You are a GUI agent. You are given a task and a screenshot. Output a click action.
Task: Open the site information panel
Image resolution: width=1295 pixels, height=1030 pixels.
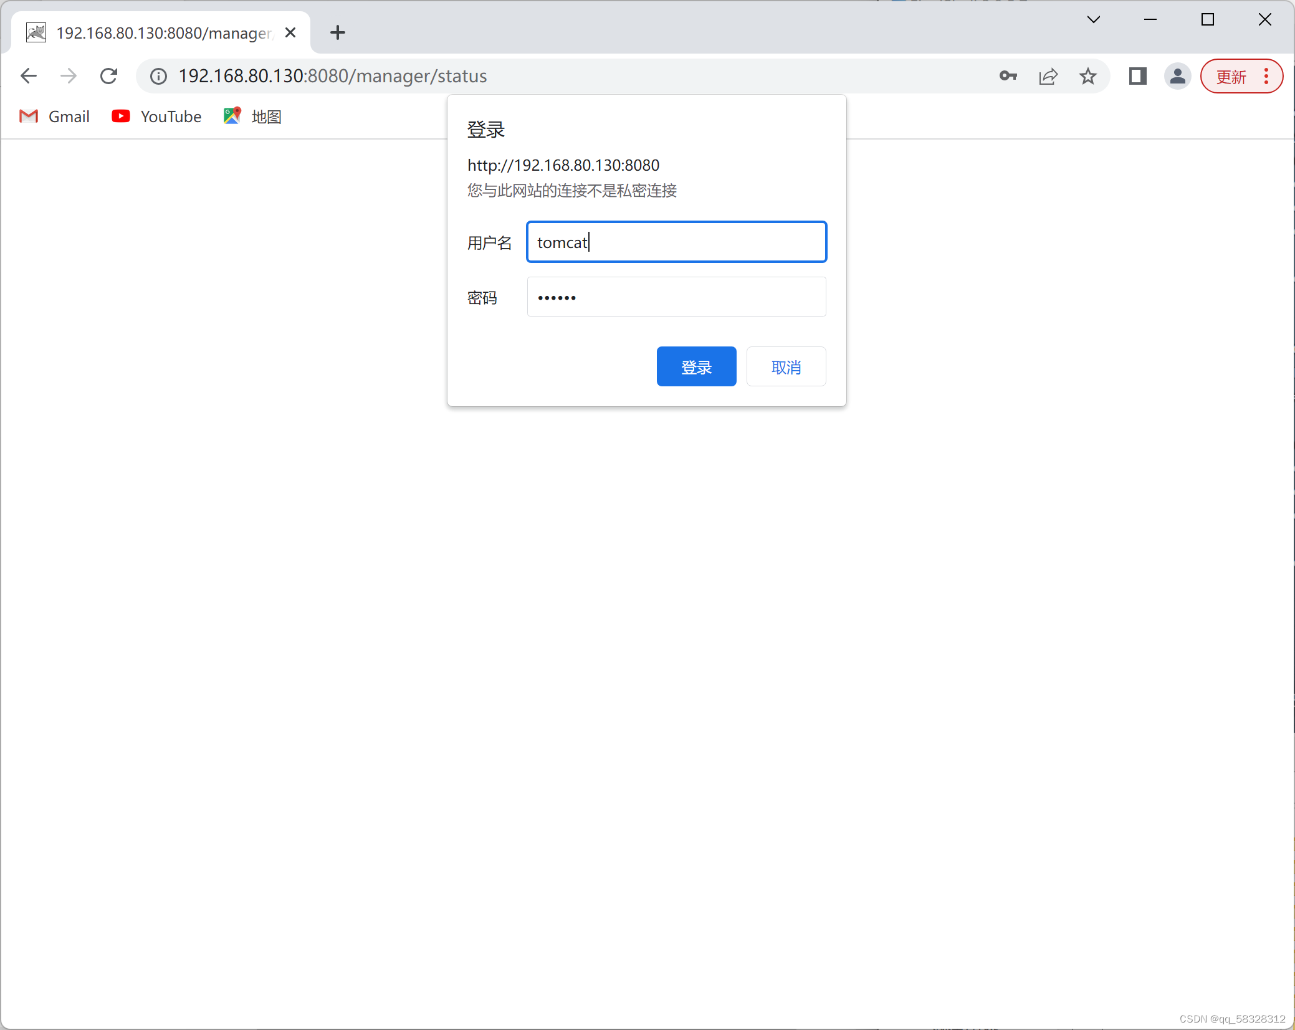(158, 76)
